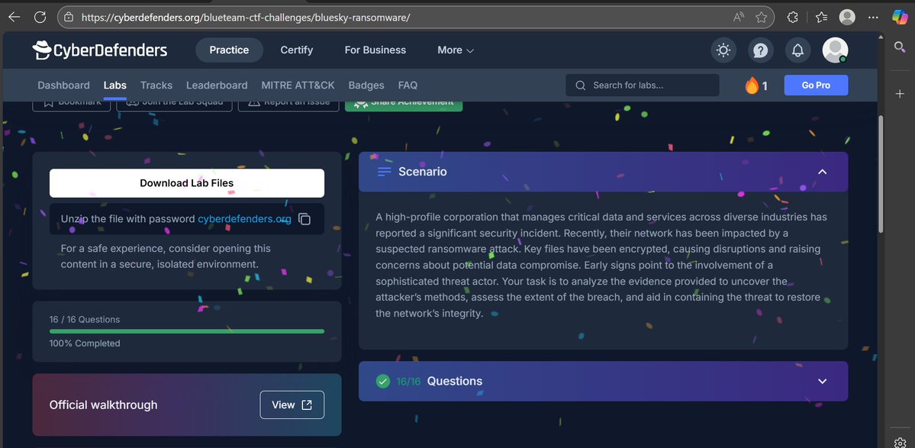The image size is (915, 448).
Task: Open the browser profile avatar
Action: pyautogui.click(x=847, y=17)
